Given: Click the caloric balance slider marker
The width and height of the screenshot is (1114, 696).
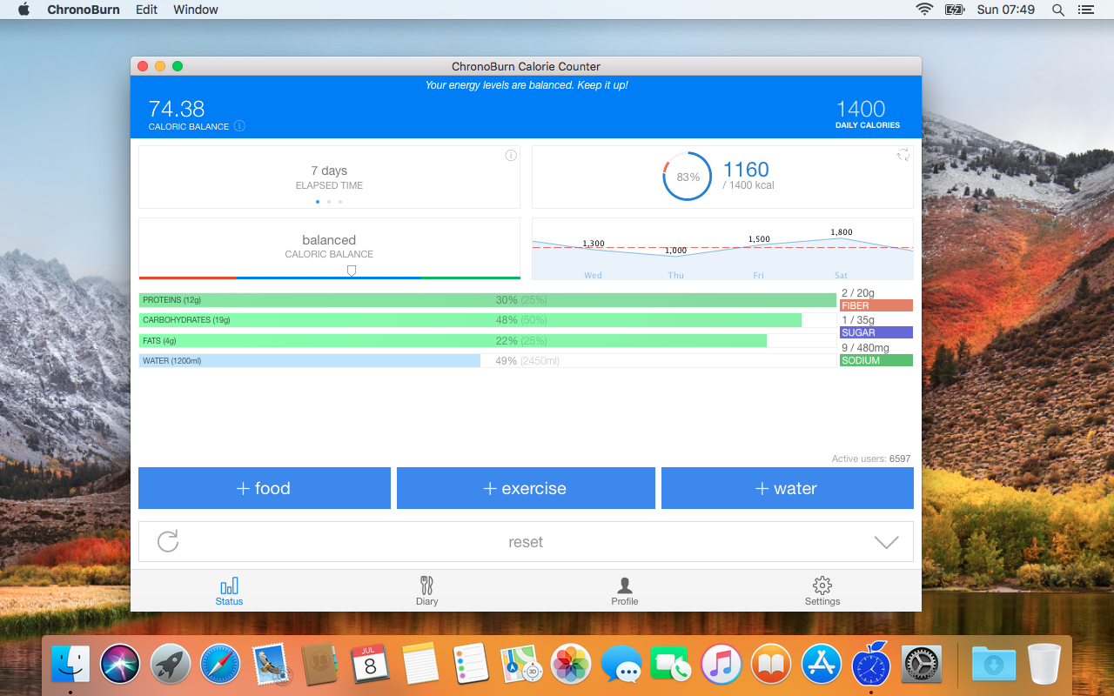Looking at the screenshot, I should (352, 271).
